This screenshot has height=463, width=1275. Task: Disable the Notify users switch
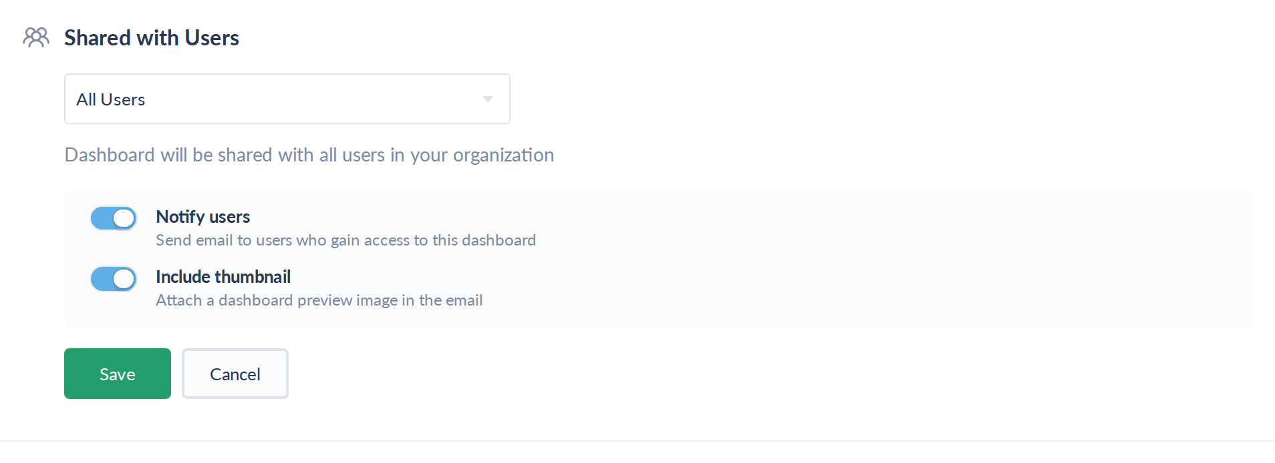(x=114, y=218)
